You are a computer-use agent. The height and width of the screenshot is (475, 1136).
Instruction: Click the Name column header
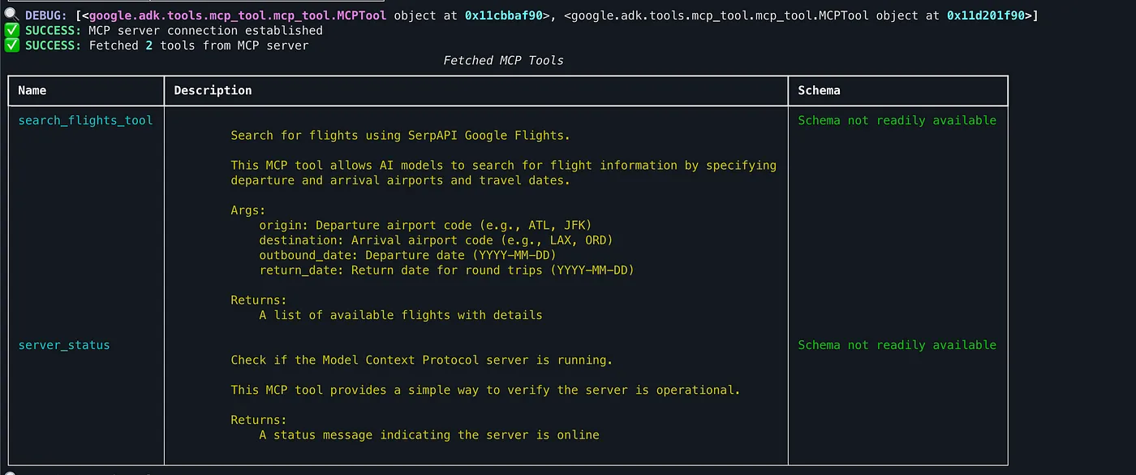[32, 90]
